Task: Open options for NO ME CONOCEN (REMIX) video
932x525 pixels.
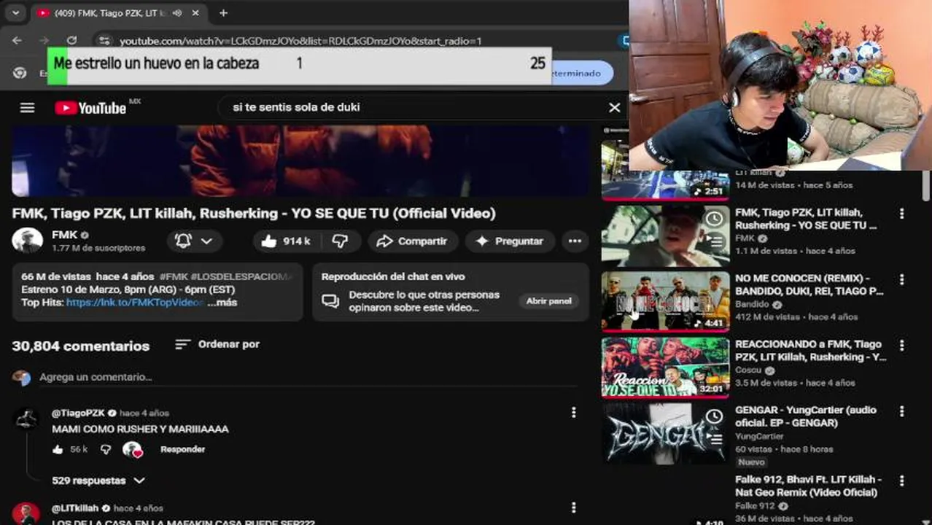Action: click(x=902, y=279)
